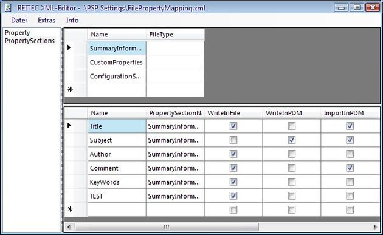Minimize the XML-Editor window
The width and height of the screenshot is (383, 235).
(341, 7)
